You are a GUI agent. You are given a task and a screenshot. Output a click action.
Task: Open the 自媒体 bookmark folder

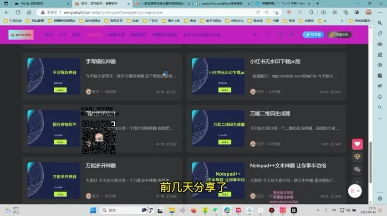pos(307,21)
